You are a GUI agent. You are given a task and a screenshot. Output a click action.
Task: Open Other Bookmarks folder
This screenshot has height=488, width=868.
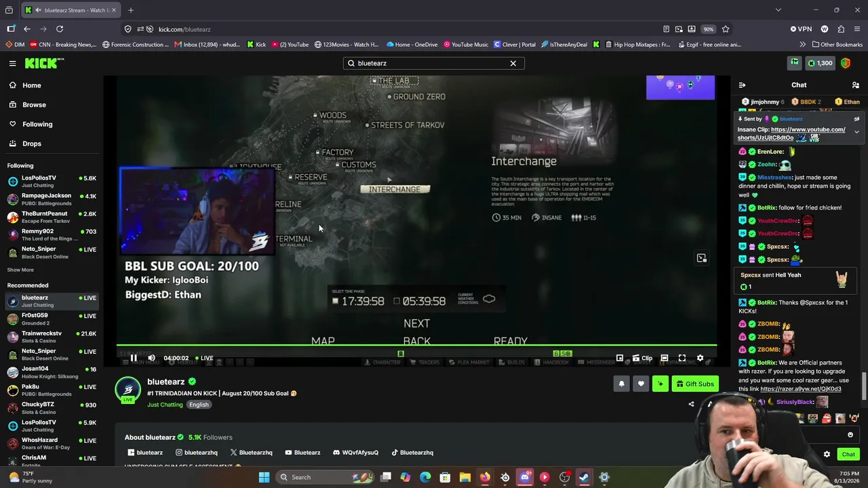pyautogui.click(x=837, y=45)
